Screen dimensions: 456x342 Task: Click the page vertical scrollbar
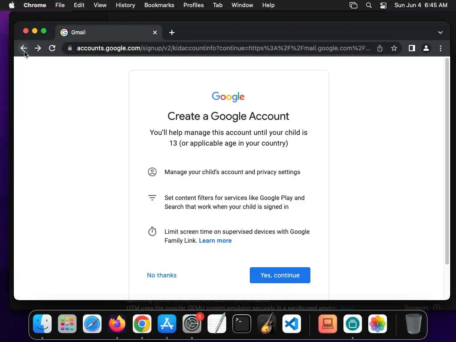447,161
